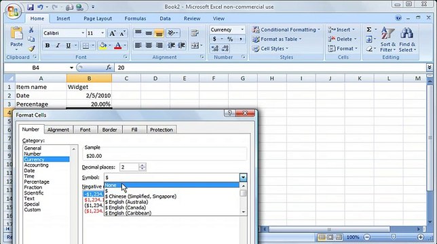437x244 pixels.
Task: Open the Font name dropdown Calibri
Action: pyautogui.click(x=83, y=33)
